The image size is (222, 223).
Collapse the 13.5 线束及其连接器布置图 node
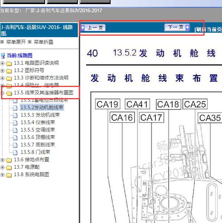tap(2, 93)
